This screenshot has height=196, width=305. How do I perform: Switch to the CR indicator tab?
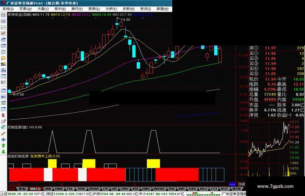(x=105, y=189)
